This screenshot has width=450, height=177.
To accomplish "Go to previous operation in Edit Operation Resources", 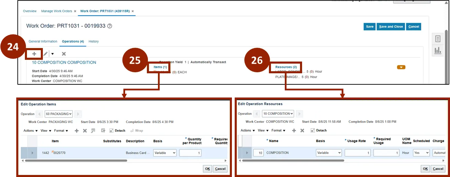I will click(x=257, y=114).
